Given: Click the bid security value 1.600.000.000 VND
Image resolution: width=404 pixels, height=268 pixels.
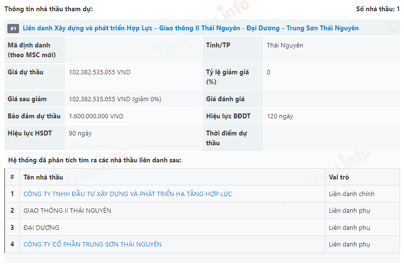Looking at the screenshot, I should [96, 116].
